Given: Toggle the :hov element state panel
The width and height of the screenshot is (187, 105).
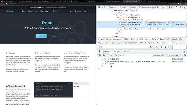Looking at the screenshot, I should 151,47.
